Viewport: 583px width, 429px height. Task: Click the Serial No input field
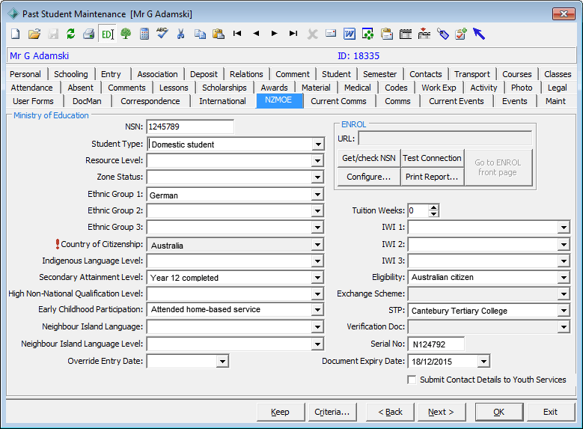436,344
